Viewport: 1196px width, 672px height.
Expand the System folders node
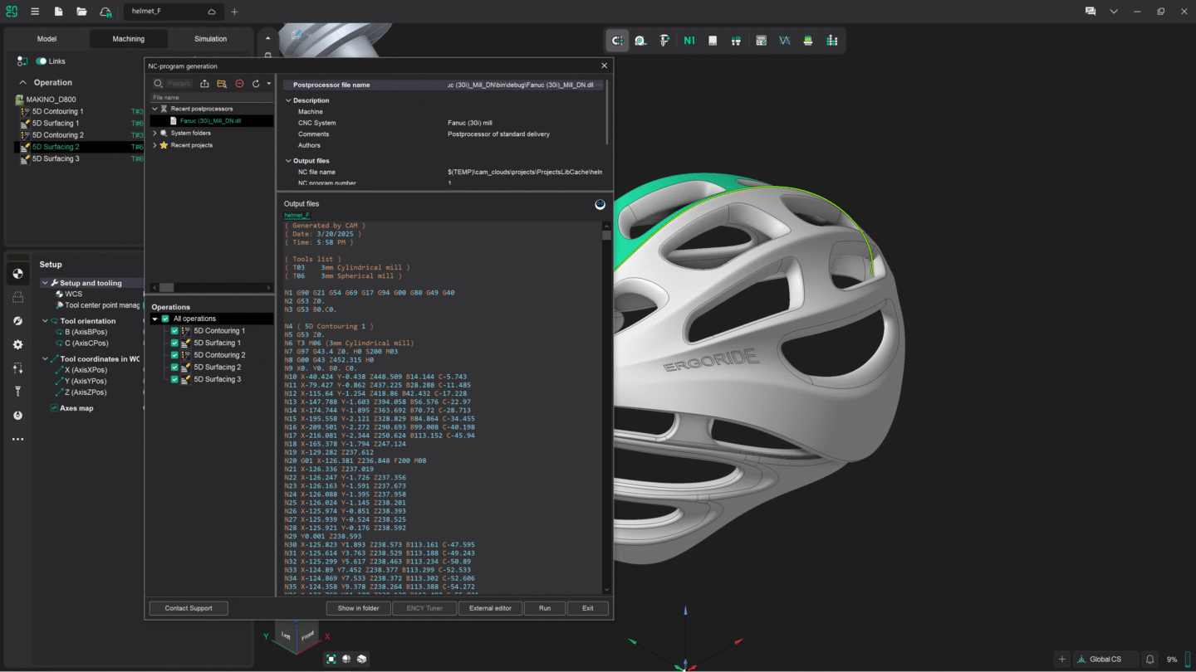(x=155, y=133)
